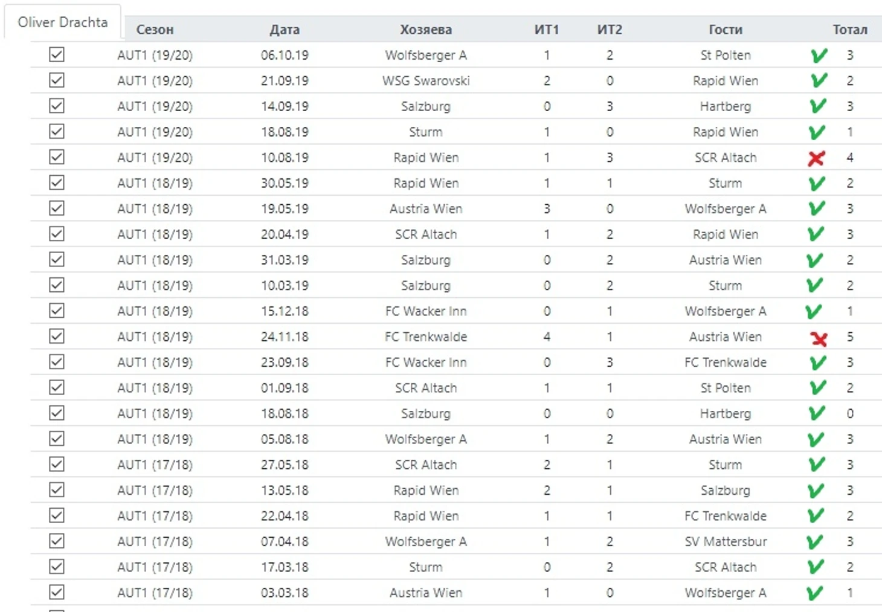Click green check icon for 18.08.18 match
The image size is (882, 612).
point(816,414)
